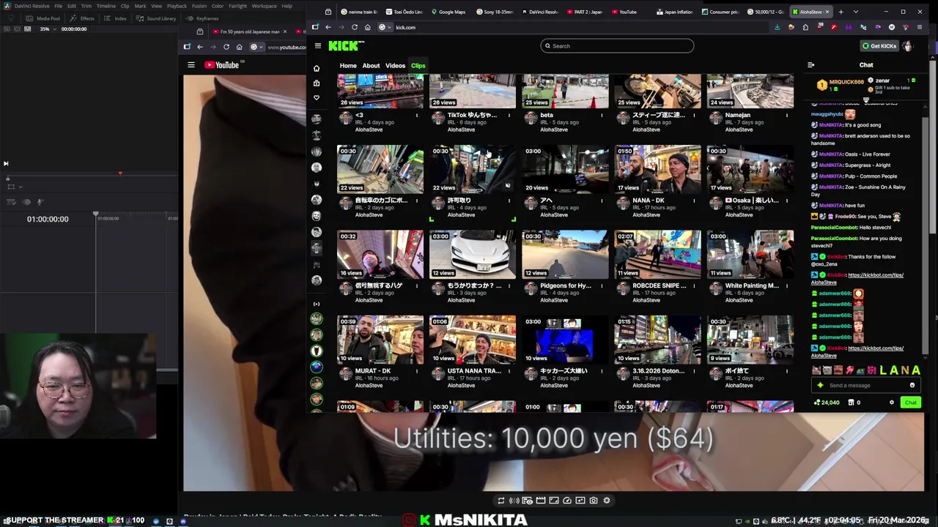Reload the kick.com page
The height and width of the screenshot is (527, 938).
pyautogui.click(x=355, y=27)
